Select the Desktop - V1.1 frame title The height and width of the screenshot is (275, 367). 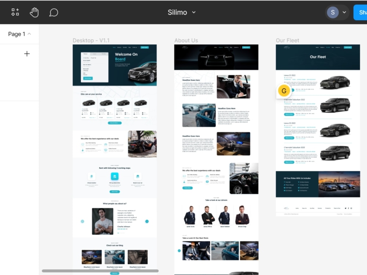click(91, 40)
